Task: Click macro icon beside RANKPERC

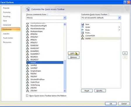Action: [x=28, y=51]
